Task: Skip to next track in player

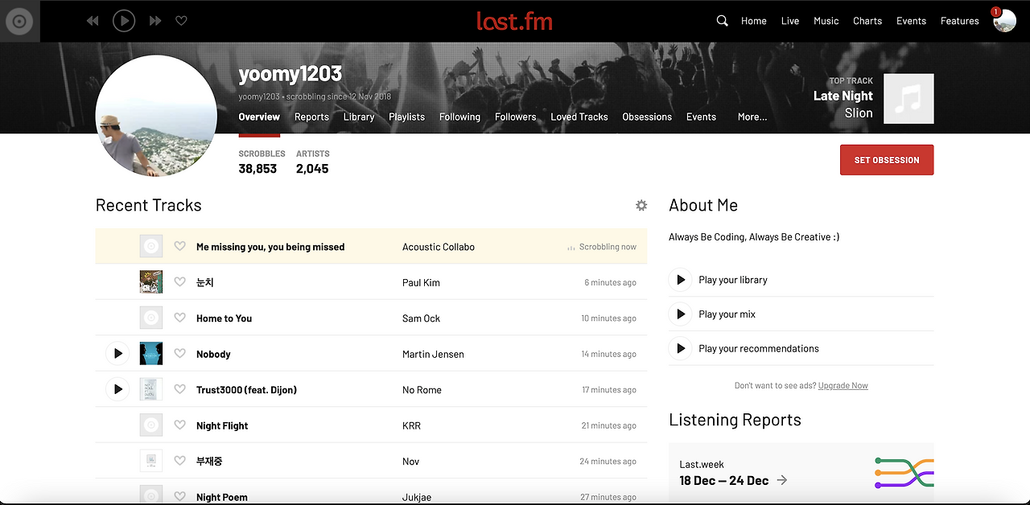Action: 155,21
